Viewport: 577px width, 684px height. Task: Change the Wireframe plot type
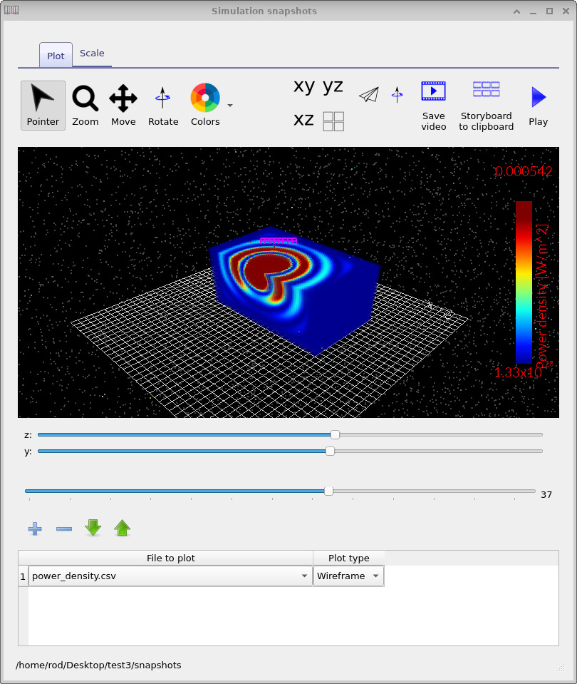tap(348, 576)
